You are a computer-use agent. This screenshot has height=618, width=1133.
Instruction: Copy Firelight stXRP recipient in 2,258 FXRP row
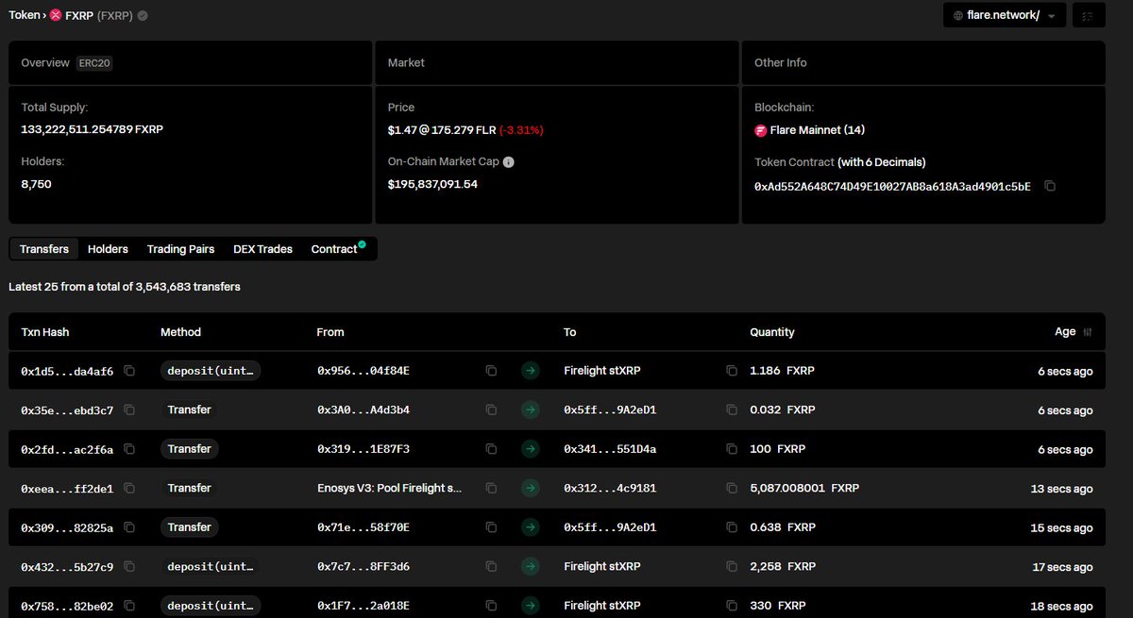[732, 566]
